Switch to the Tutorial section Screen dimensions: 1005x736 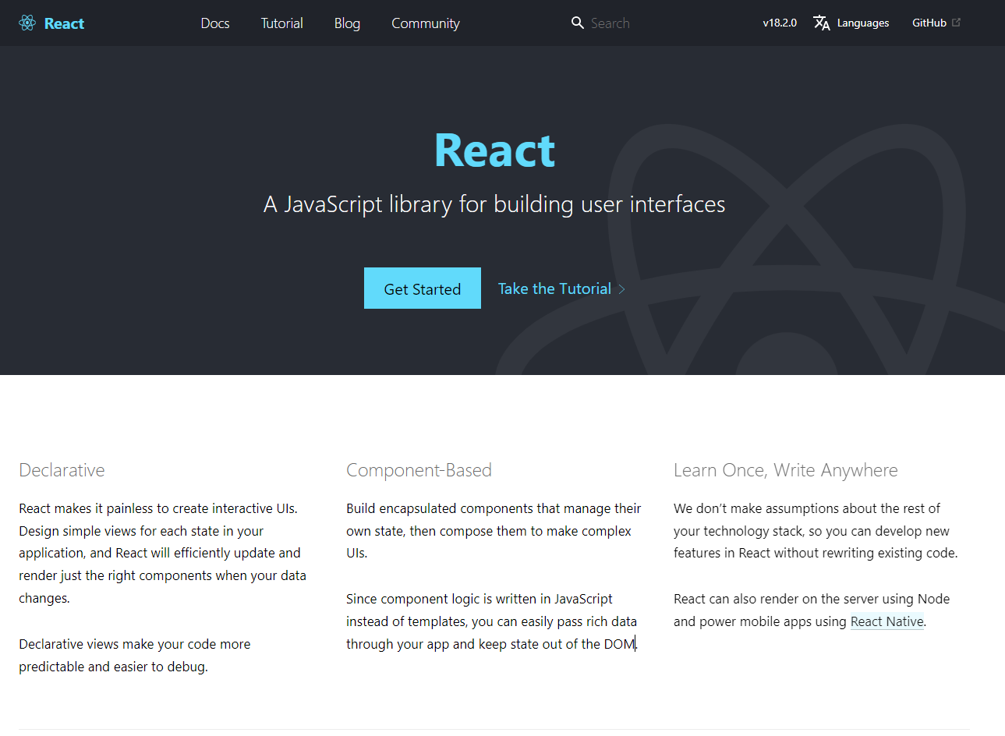point(281,23)
